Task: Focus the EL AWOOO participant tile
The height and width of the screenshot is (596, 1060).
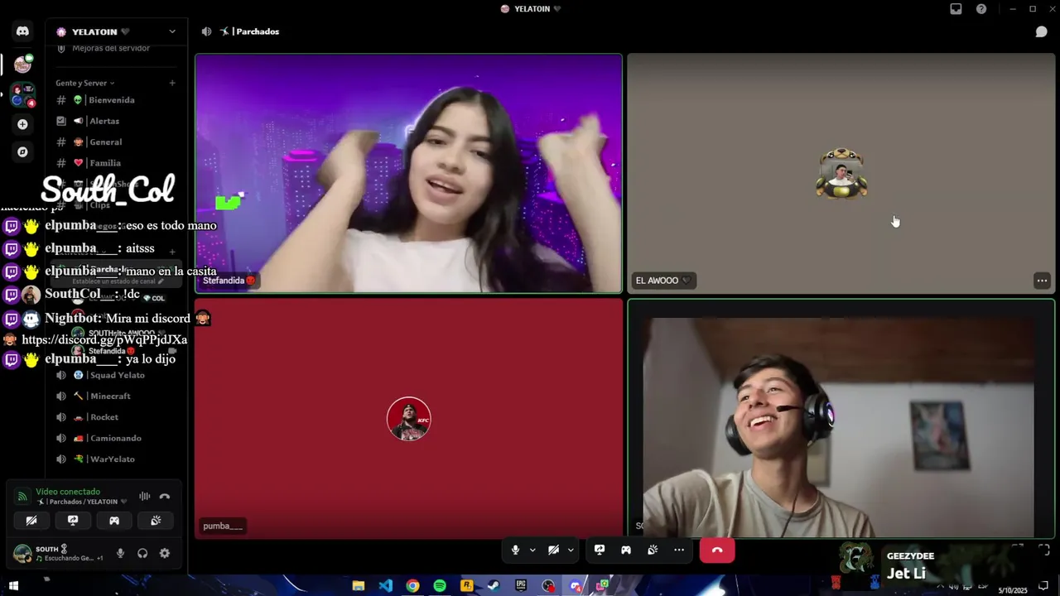Action: 841,174
